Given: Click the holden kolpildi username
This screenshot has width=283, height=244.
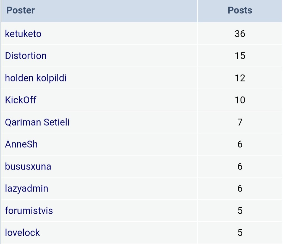Looking at the screenshot, I should (36, 78).
